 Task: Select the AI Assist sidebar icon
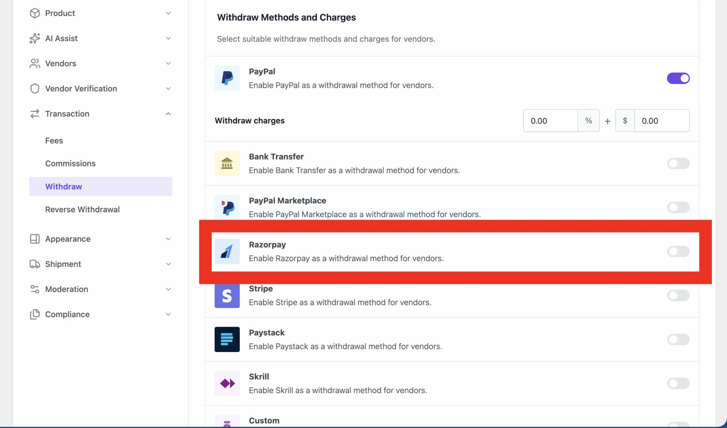[x=34, y=38]
